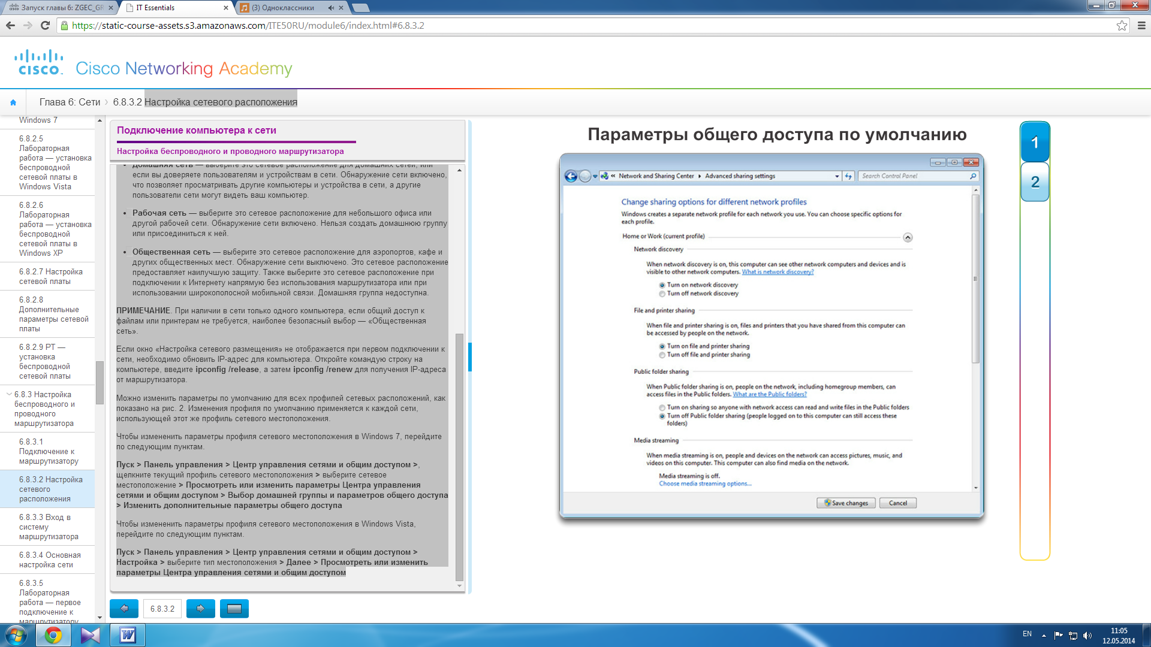Open the Chrome menu icon

[1141, 25]
